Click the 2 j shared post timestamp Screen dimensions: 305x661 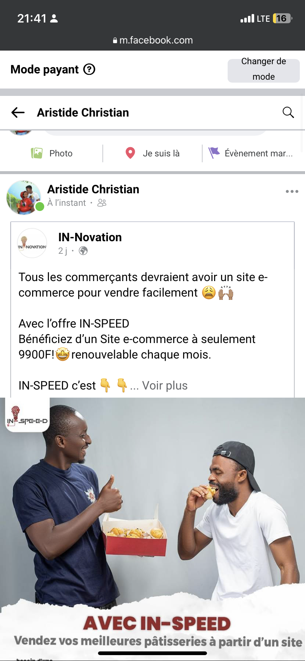click(x=63, y=251)
